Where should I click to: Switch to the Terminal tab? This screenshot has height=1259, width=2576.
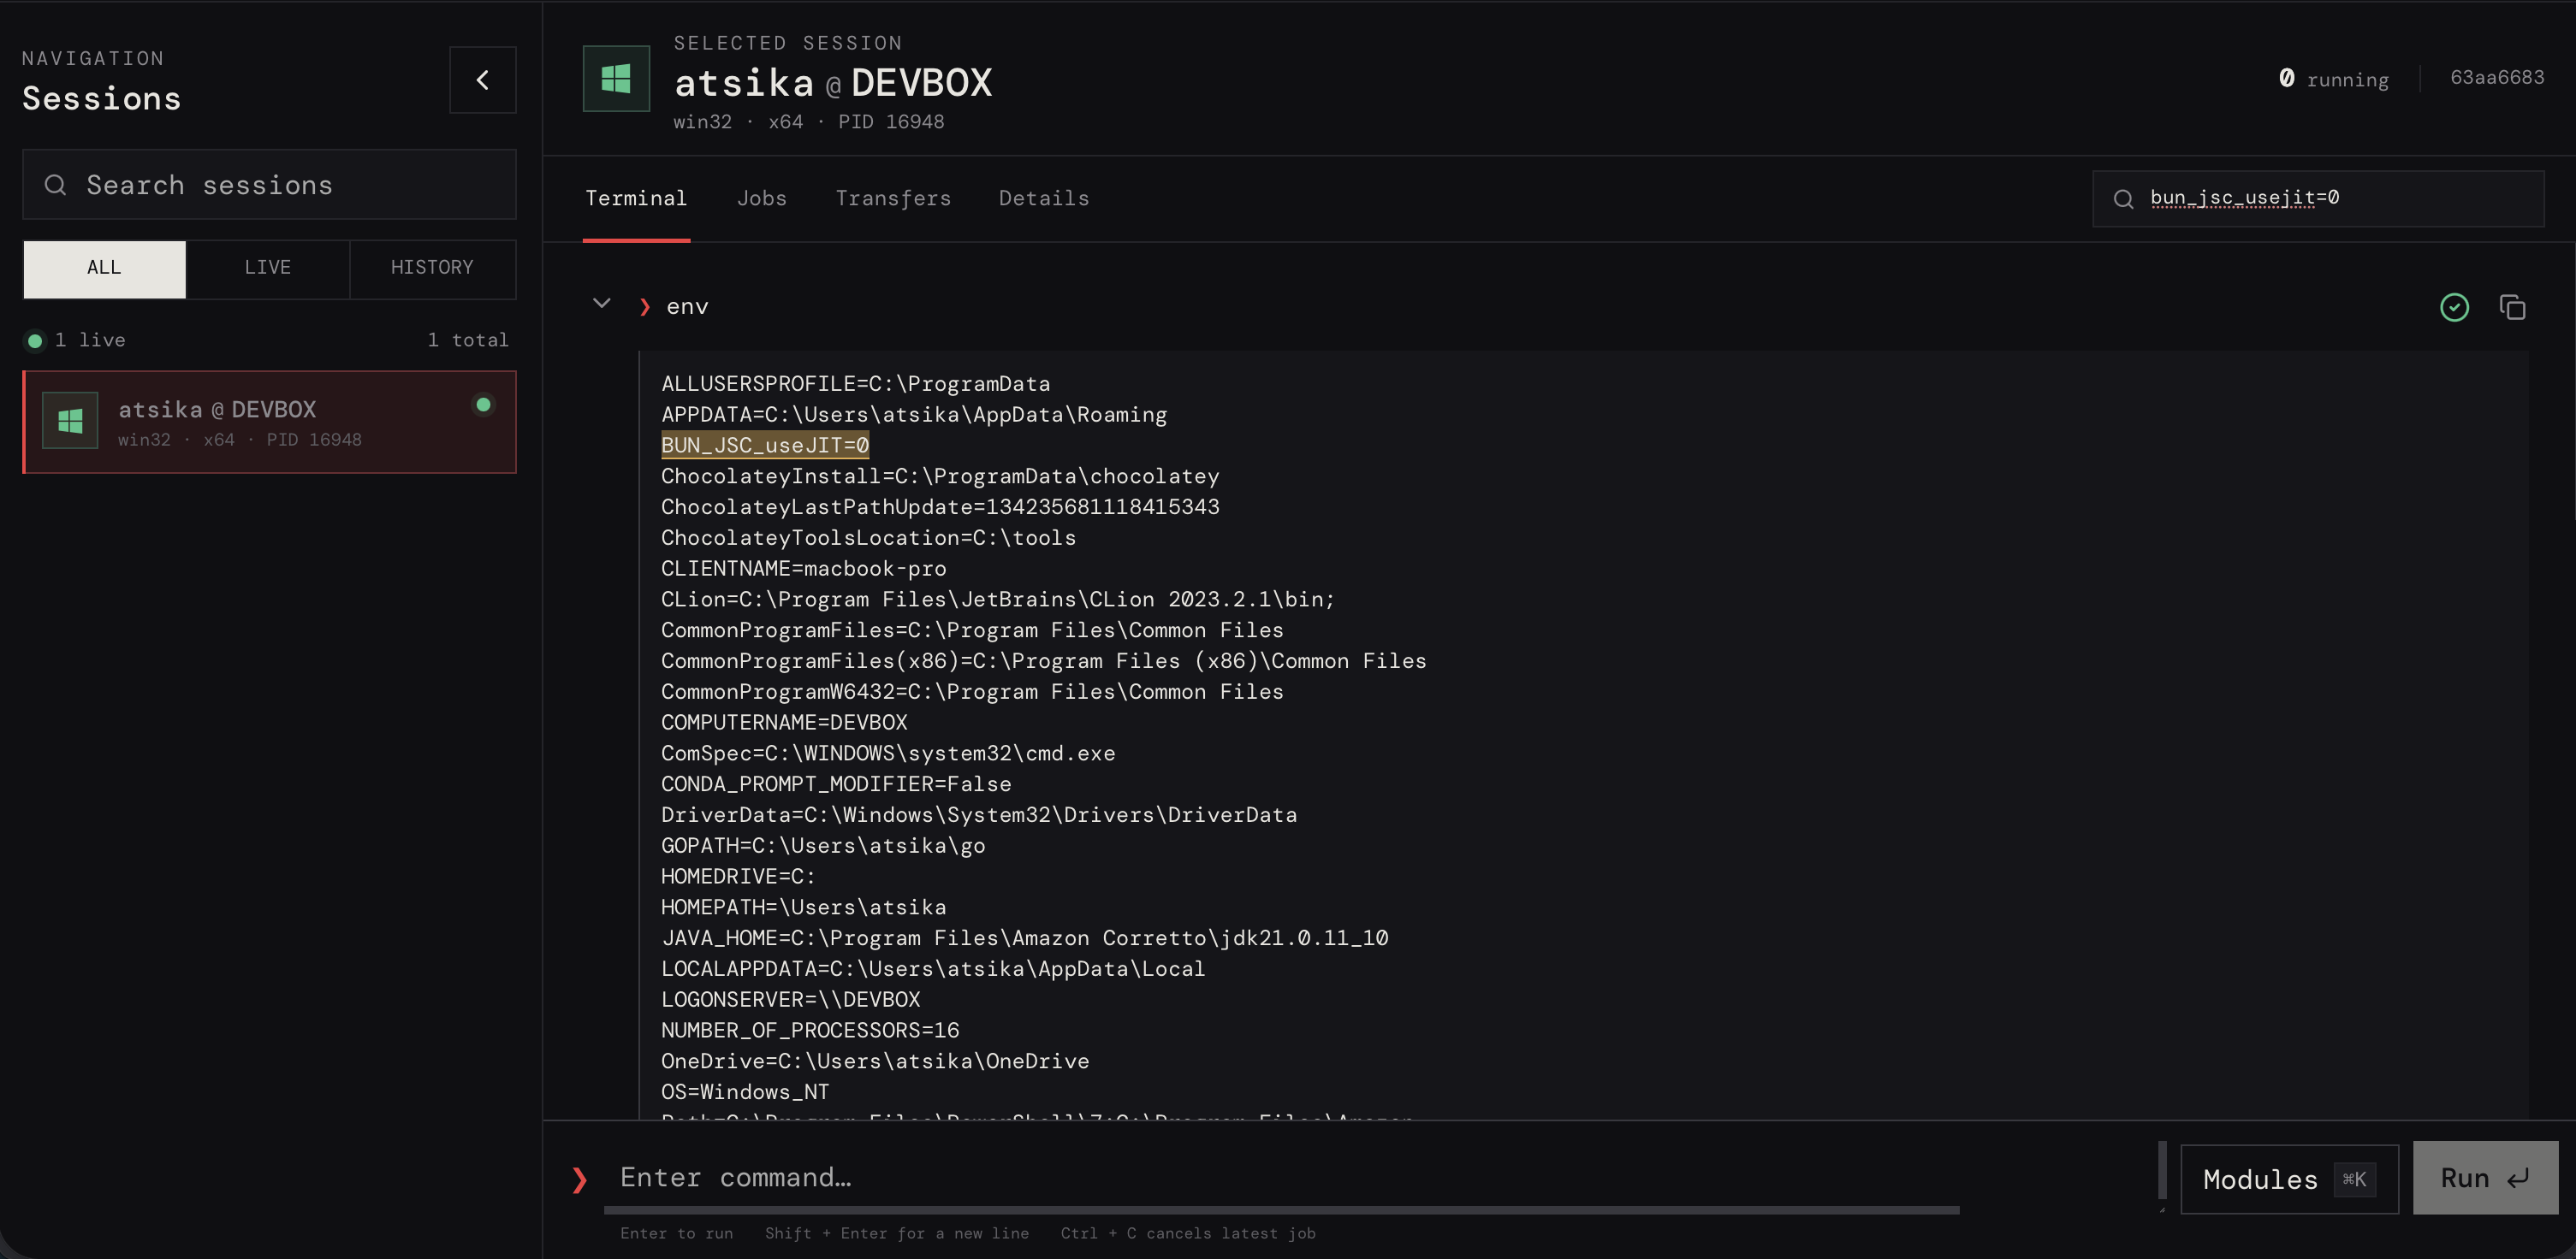[x=636, y=198]
